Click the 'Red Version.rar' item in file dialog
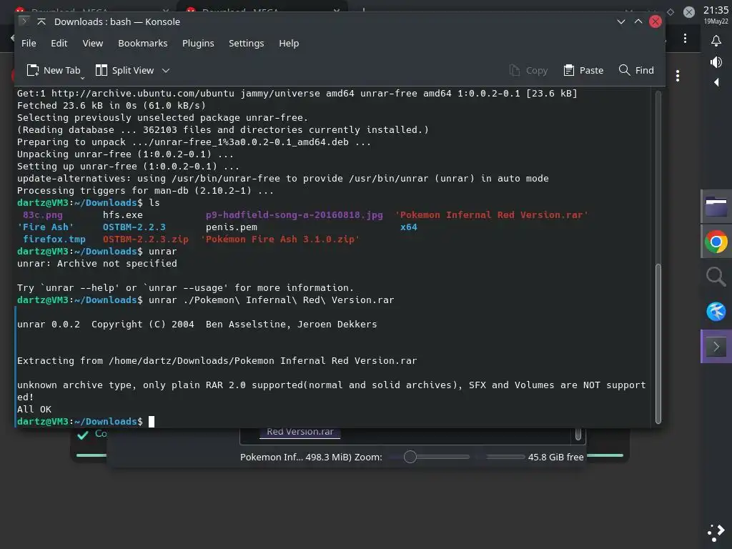This screenshot has height=549, width=732. (x=300, y=432)
